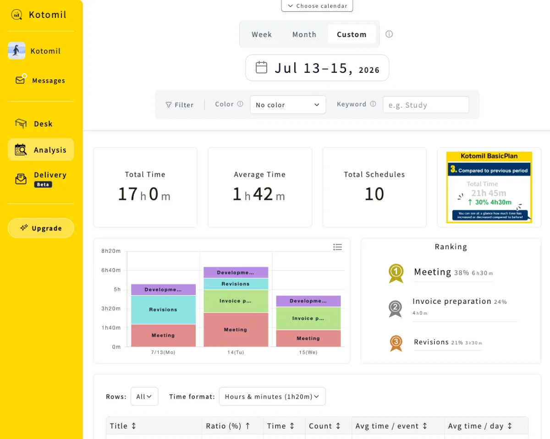Click the purple Development segment on 14(Tu)
This screenshot has width=550, height=439.
[x=236, y=273]
